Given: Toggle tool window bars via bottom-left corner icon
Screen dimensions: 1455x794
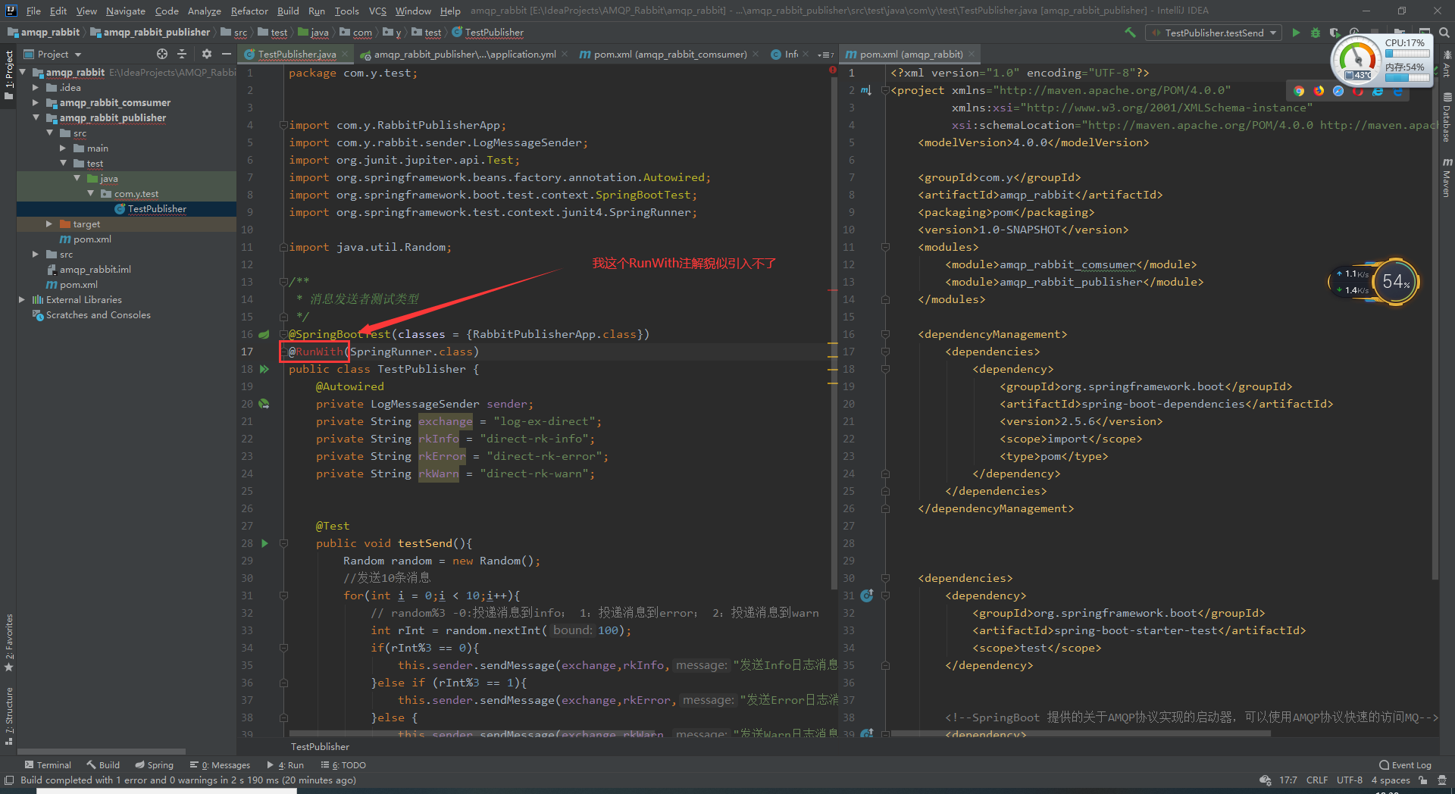Looking at the screenshot, I should pyautogui.click(x=9, y=780).
